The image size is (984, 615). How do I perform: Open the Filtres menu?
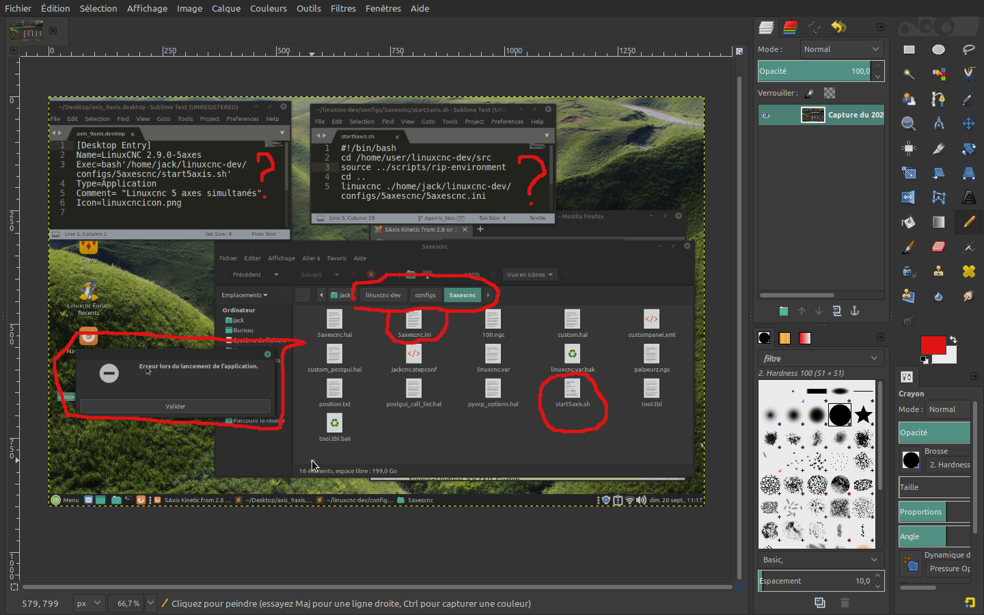(x=343, y=8)
